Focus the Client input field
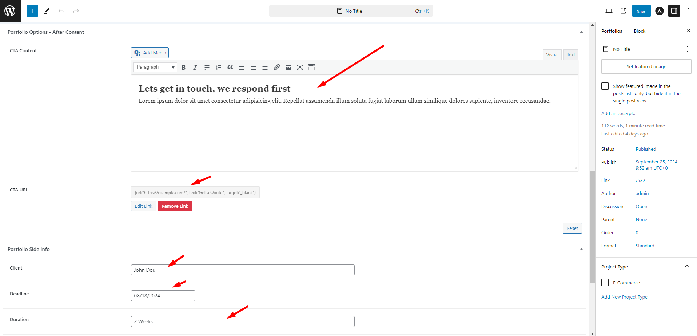Screen dimensions: 697x336 [x=243, y=270]
